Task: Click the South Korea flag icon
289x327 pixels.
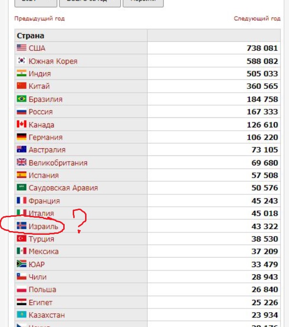Action: tap(21, 60)
